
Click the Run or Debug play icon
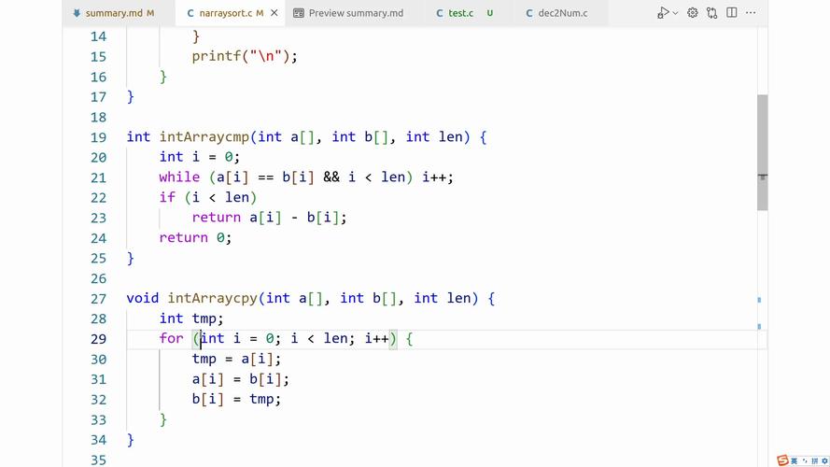(662, 13)
